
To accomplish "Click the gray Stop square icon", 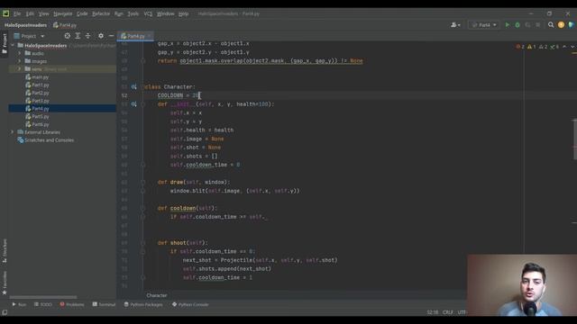I will [x=537, y=25].
